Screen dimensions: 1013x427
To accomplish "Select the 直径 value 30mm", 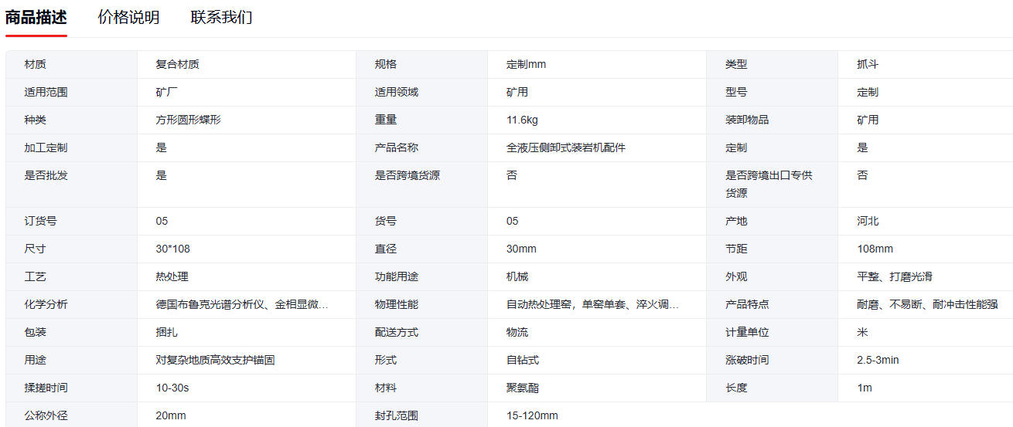I will tap(521, 249).
